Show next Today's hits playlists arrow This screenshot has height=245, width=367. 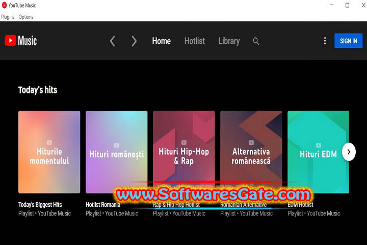349,152
